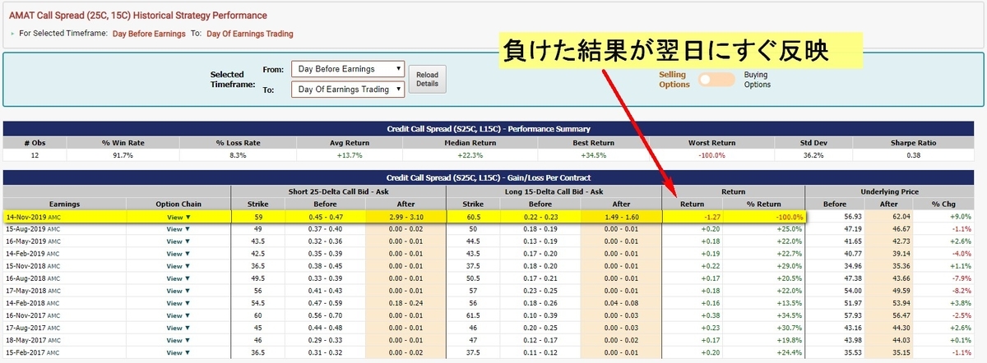Image resolution: width=987 pixels, height=363 pixels.
Task: Click the Buying Options label
Action: [756, 79]
